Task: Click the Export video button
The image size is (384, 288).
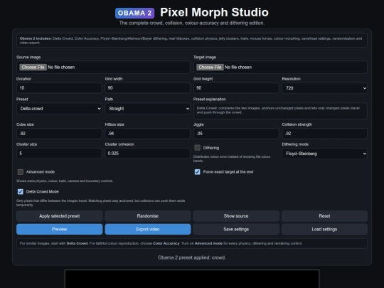Action: point(148,229)
